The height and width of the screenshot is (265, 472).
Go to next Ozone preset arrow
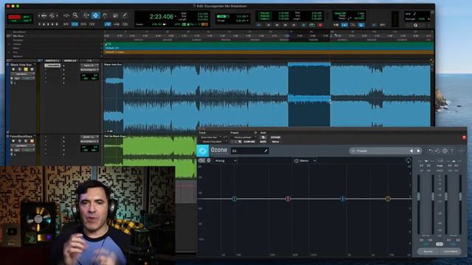click(x=418, y=151)
